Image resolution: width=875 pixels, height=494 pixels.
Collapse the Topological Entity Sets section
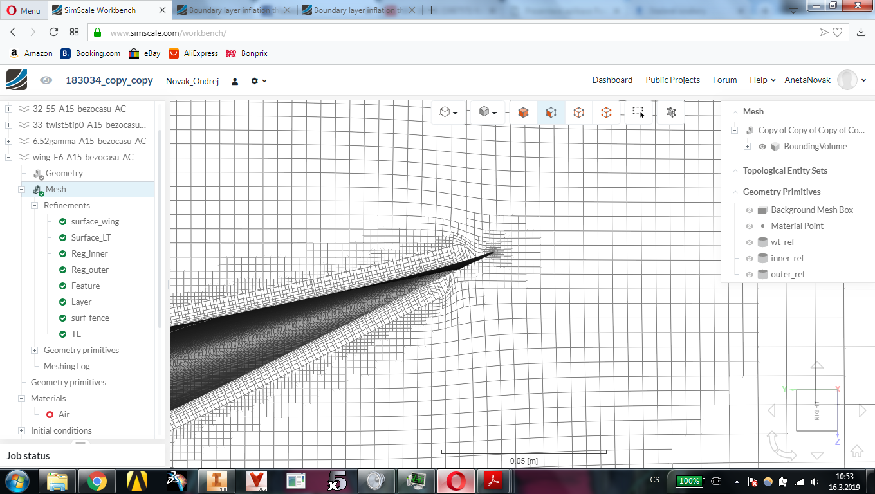click(734, 170)
